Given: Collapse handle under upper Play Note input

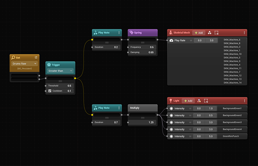Looking at the screenshot, I should click(x=107, y=43).
